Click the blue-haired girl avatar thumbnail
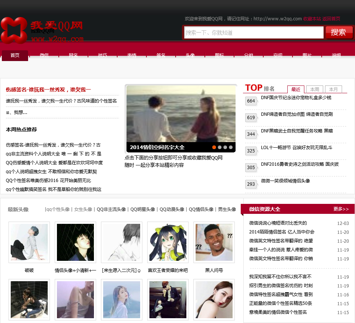The image size is (355, 323). (x=122, y=299)
